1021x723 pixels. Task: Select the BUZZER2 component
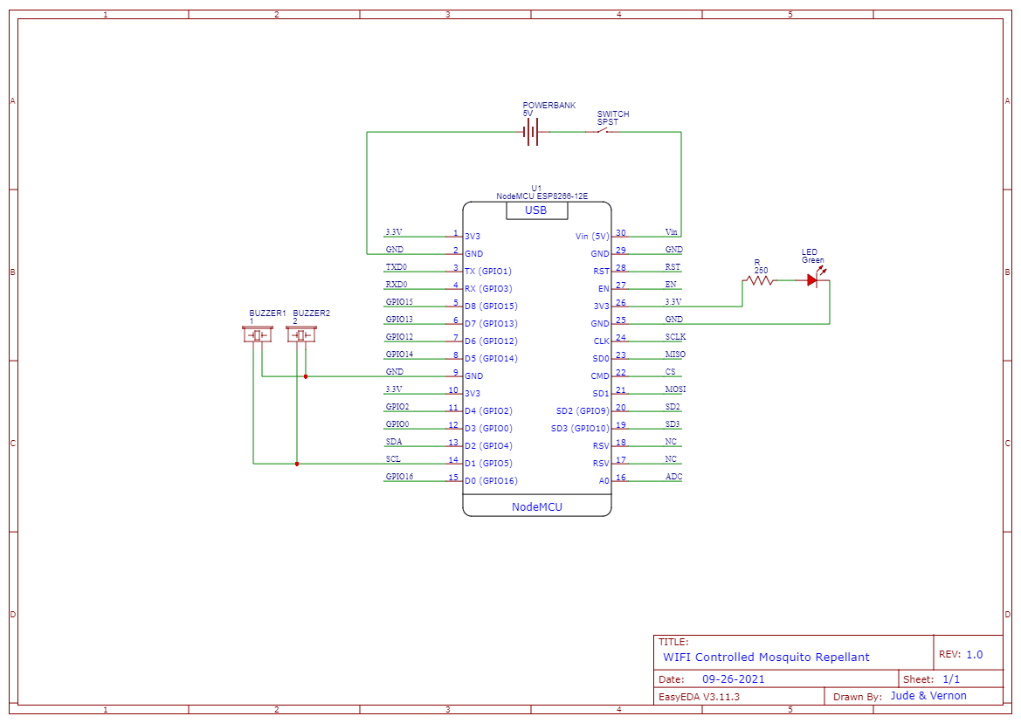(x=300, y=334)
